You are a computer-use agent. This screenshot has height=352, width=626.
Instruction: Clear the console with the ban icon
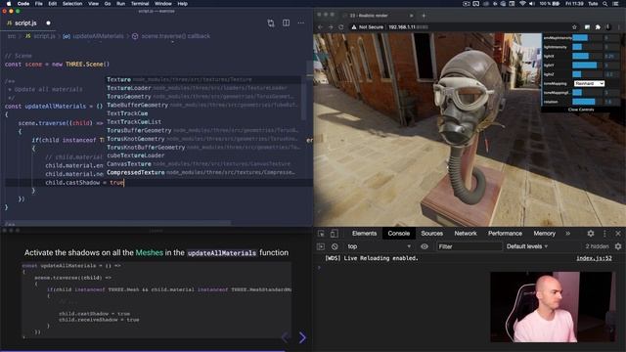coord(335,246)
